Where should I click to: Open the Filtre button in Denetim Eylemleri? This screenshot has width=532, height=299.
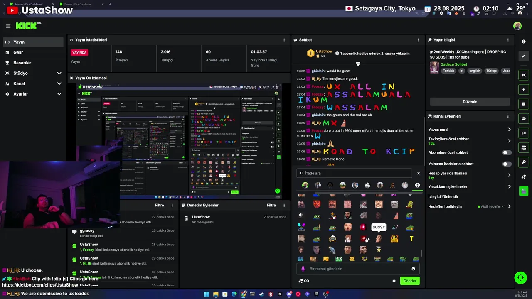tap(271, 205)
